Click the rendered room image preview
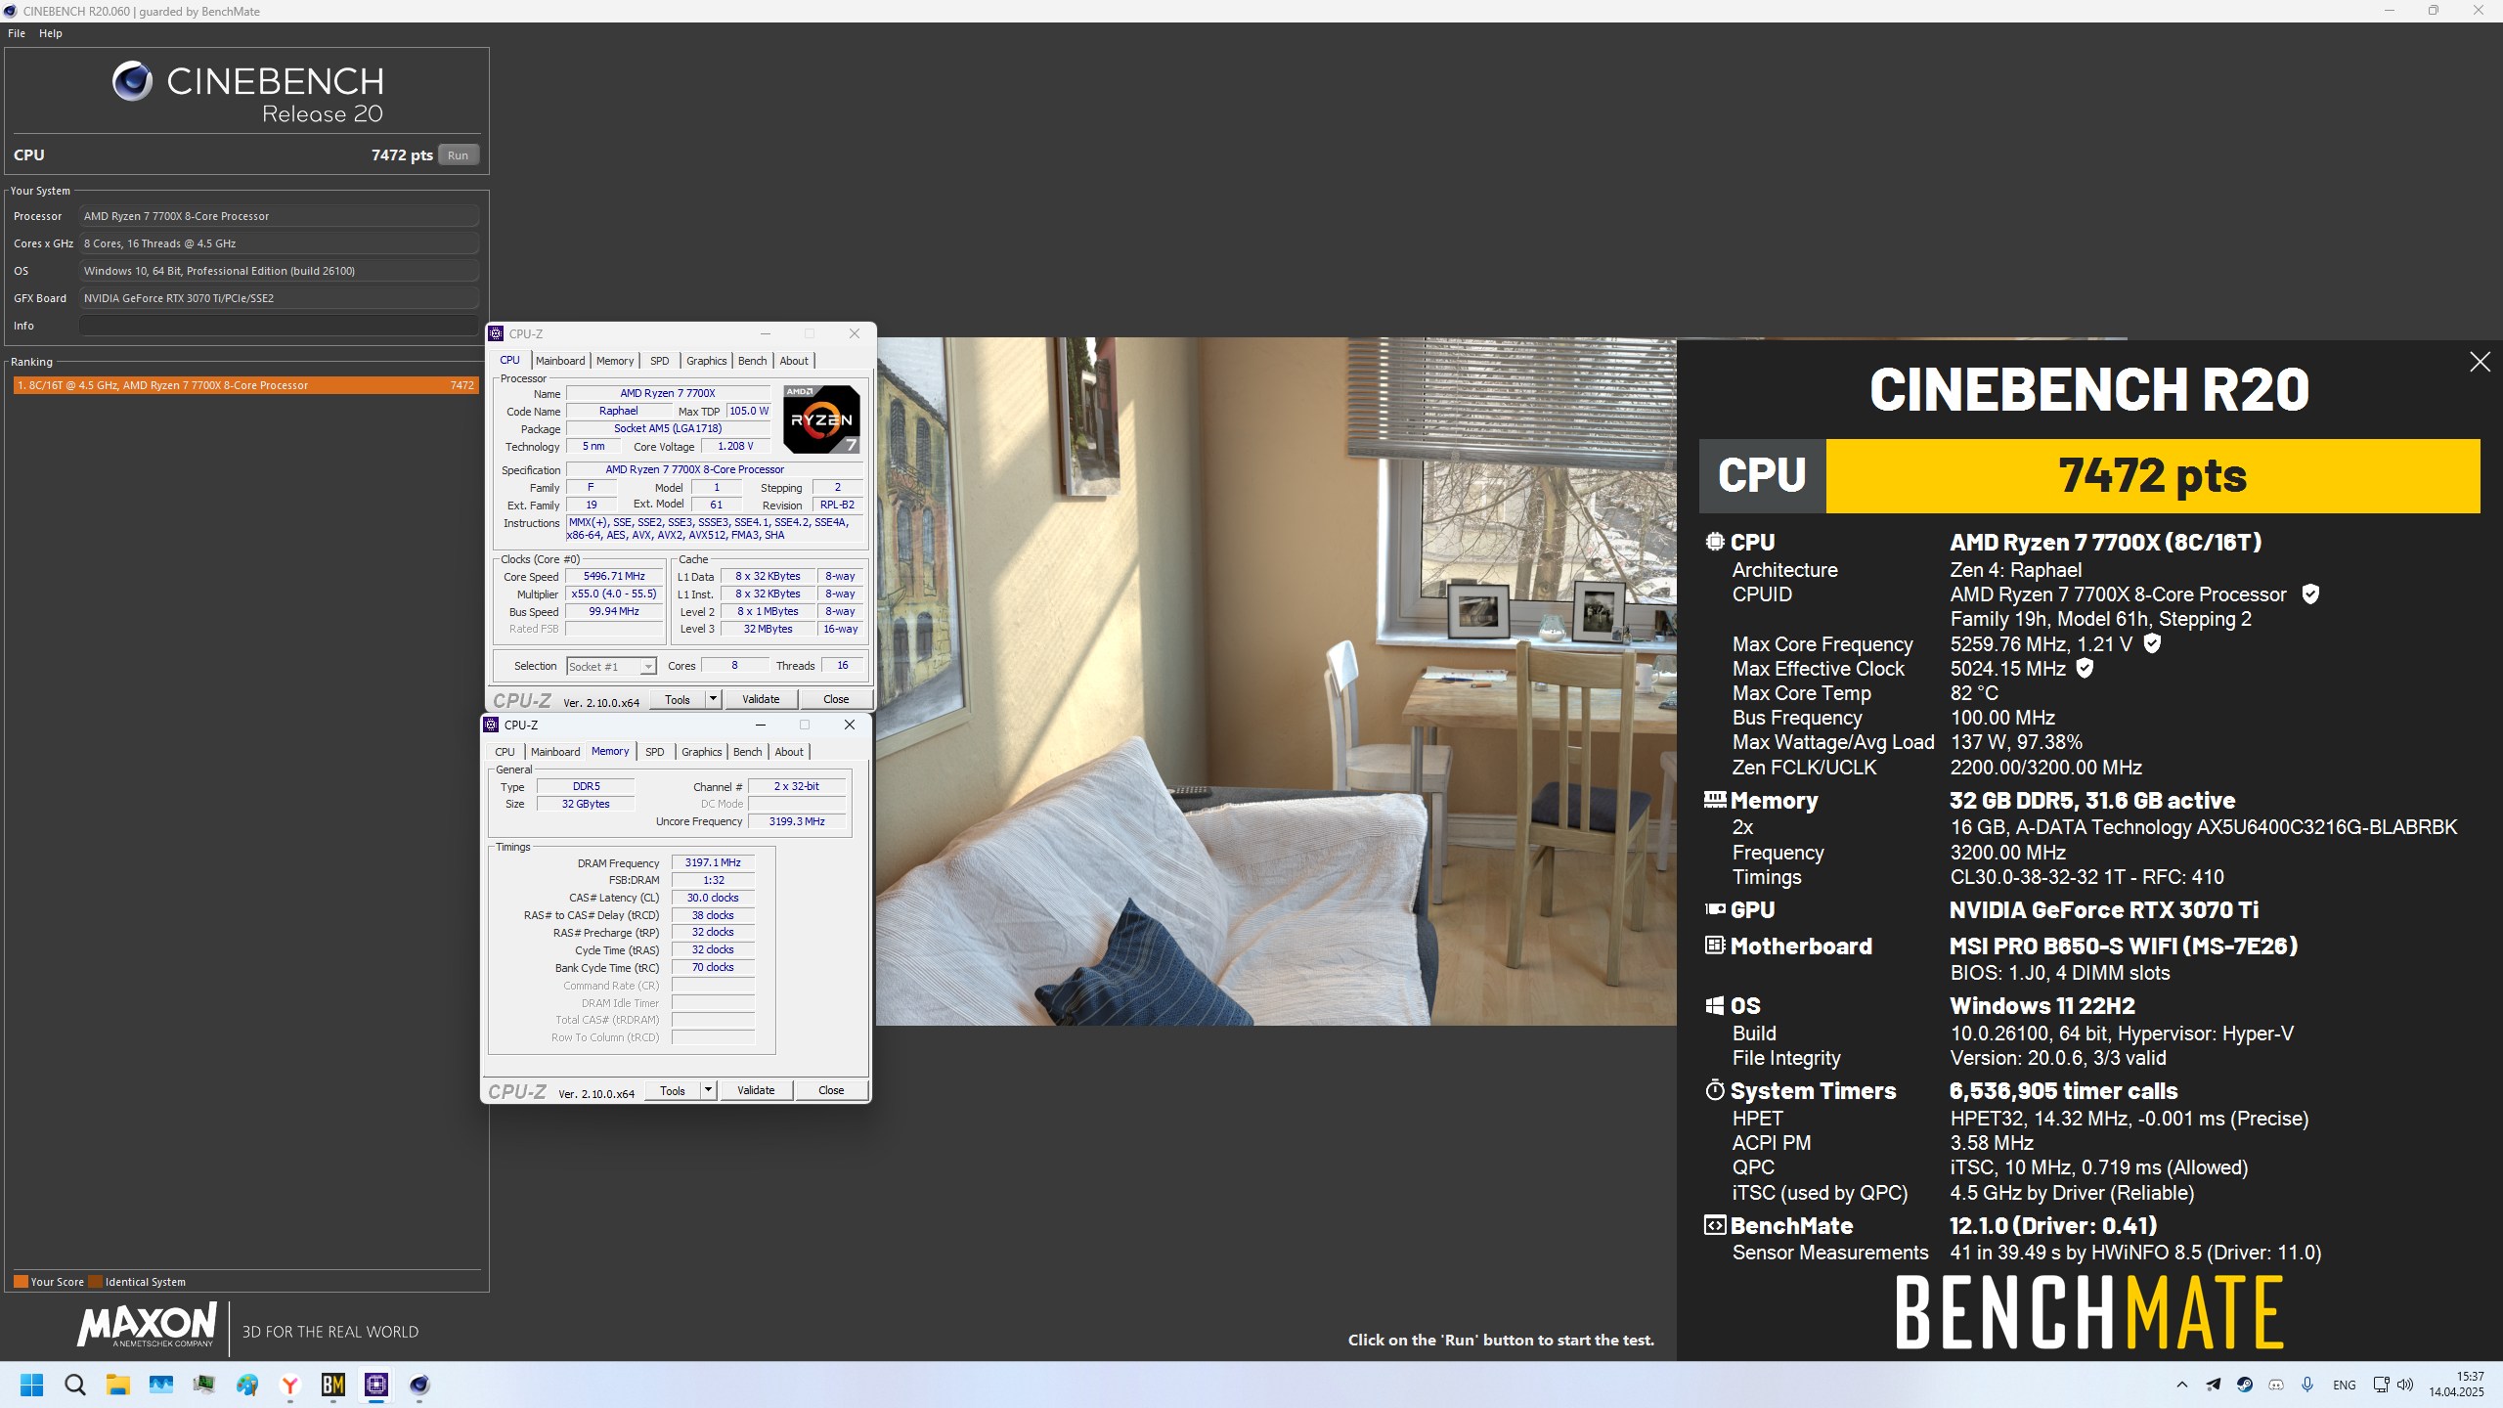 click(1276, 682)
